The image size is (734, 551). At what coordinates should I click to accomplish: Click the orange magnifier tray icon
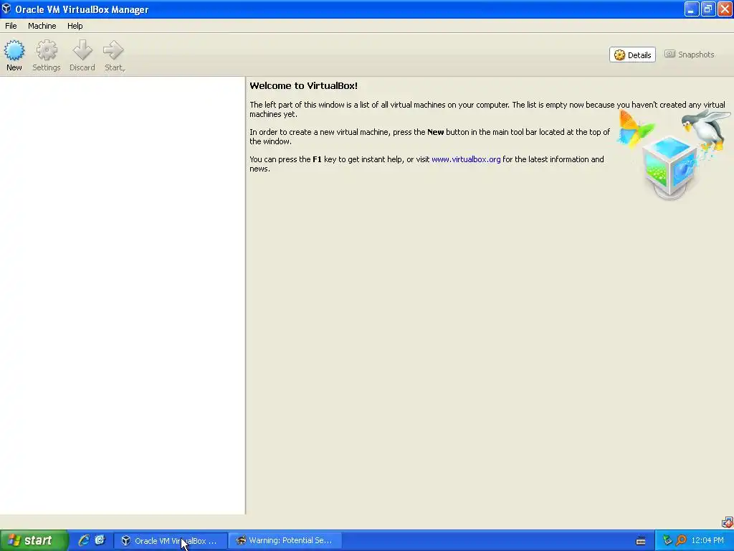[681, 541]
